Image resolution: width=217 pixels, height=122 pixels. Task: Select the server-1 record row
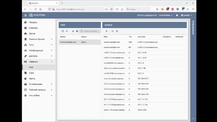(x=144, y=110)
